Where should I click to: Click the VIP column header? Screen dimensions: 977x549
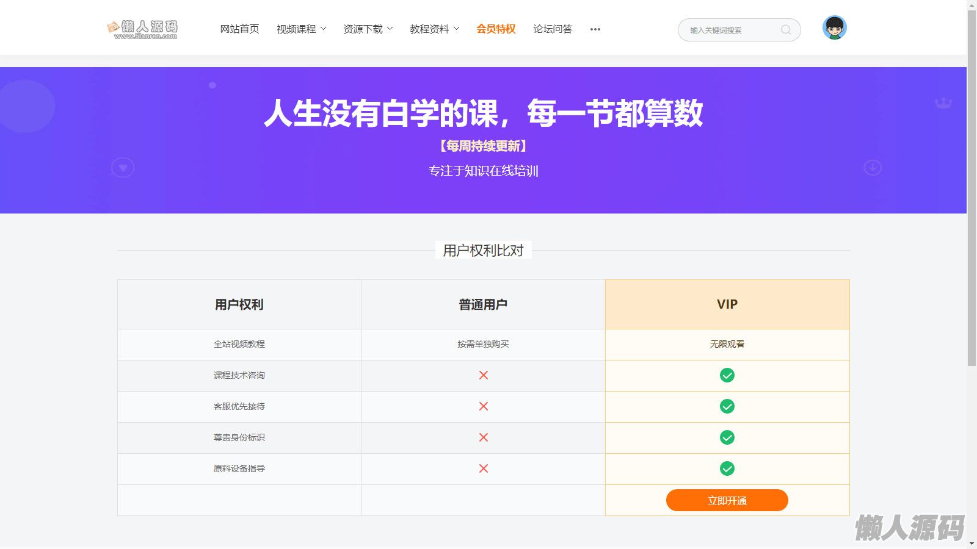pos(727,304)
